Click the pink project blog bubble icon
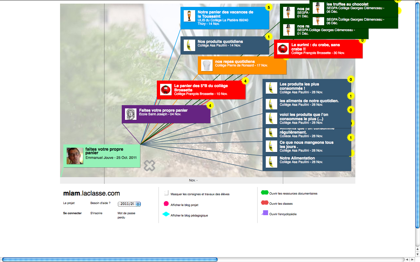Viewport: 420px width, 262px height. point(166,204)
